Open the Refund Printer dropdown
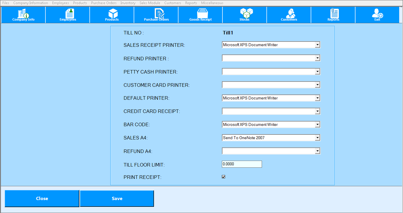The height and width of the screenshot is (213, 403). (x=317, y=58)
